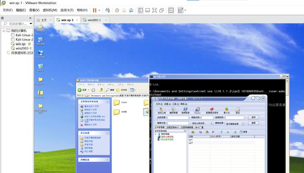The width and height of the screenshot is (304, 173).
Task: Click the 搜索 button in remote tool
Action: (253, 123)
